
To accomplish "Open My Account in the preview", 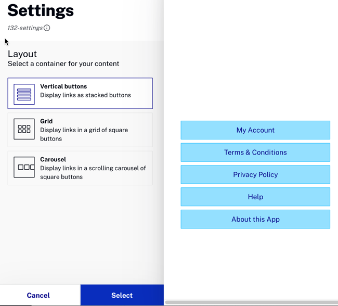I will 255,130.
